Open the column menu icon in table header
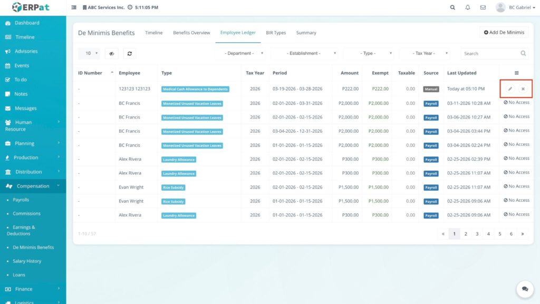Screen dimensions: 540x304 click(516, 73)
